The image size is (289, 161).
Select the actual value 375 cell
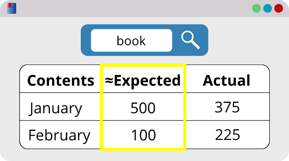tap(227, 107)
